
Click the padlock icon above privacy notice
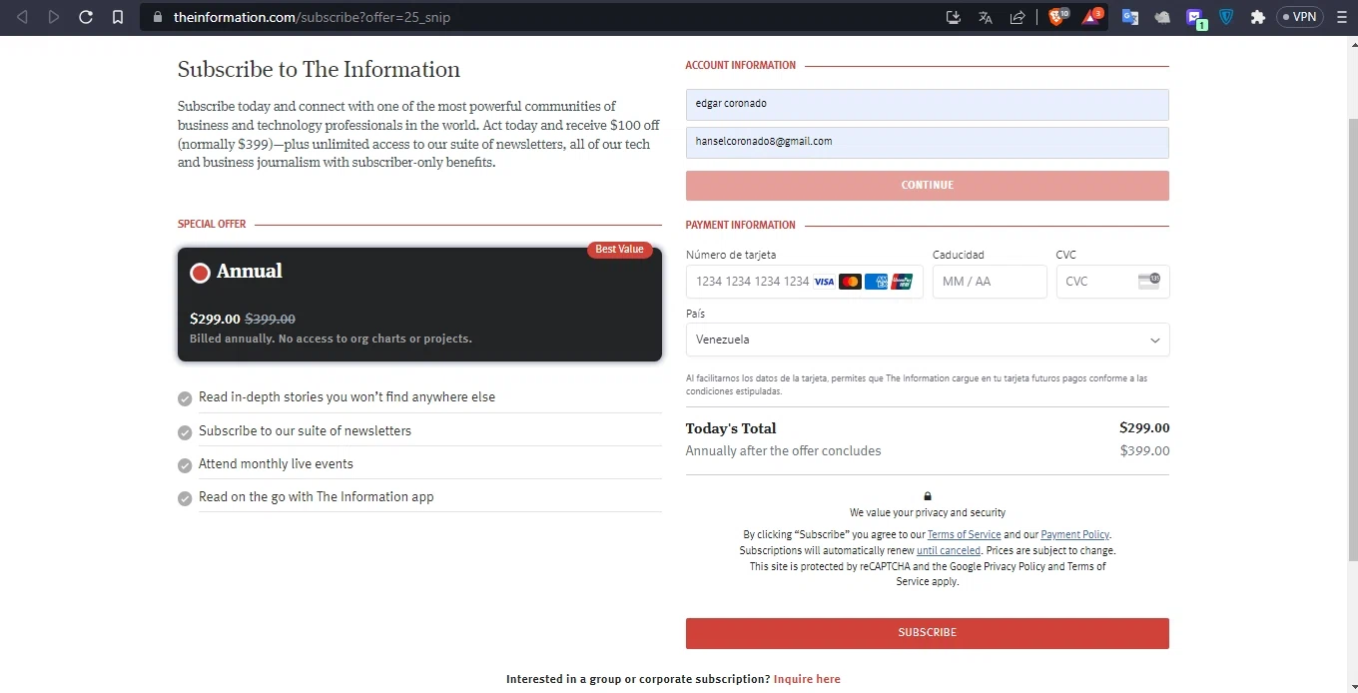click(928, 496)
